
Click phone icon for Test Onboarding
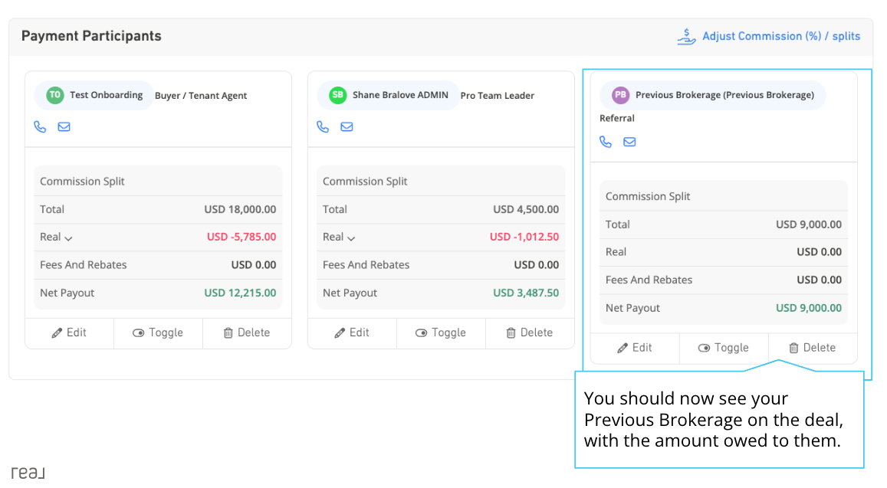pyautogui.click(x=40, y=126)
